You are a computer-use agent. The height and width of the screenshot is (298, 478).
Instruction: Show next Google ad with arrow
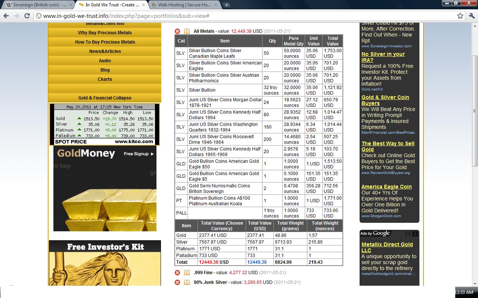415,234
